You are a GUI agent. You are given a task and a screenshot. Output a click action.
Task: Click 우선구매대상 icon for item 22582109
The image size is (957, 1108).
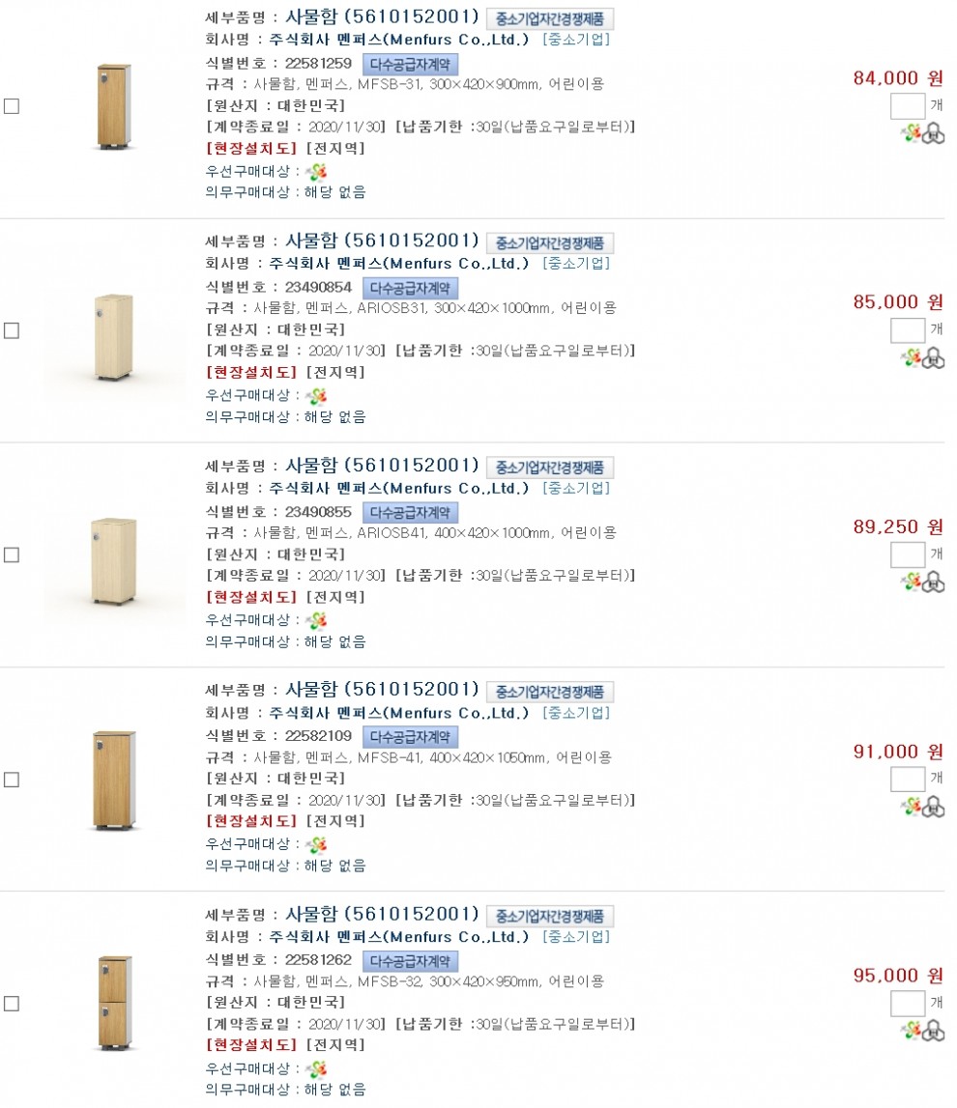click(316, 844)
